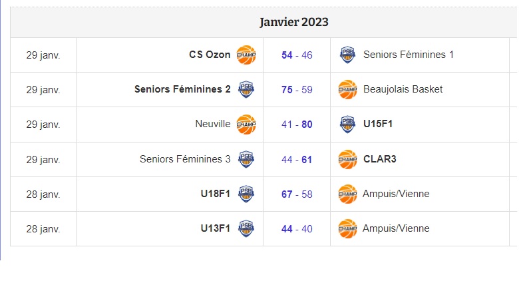Click the CLAR3 orange basketball logo
The width and height of the screenshot is (519, 283).
(x=347, y=159)
